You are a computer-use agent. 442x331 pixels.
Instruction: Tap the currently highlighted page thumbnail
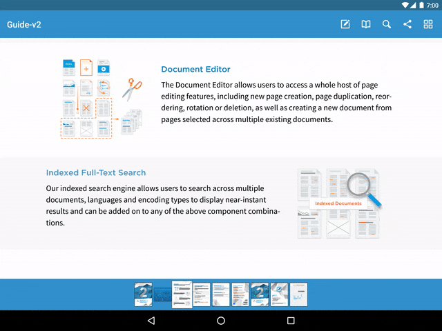coord(182,294)
